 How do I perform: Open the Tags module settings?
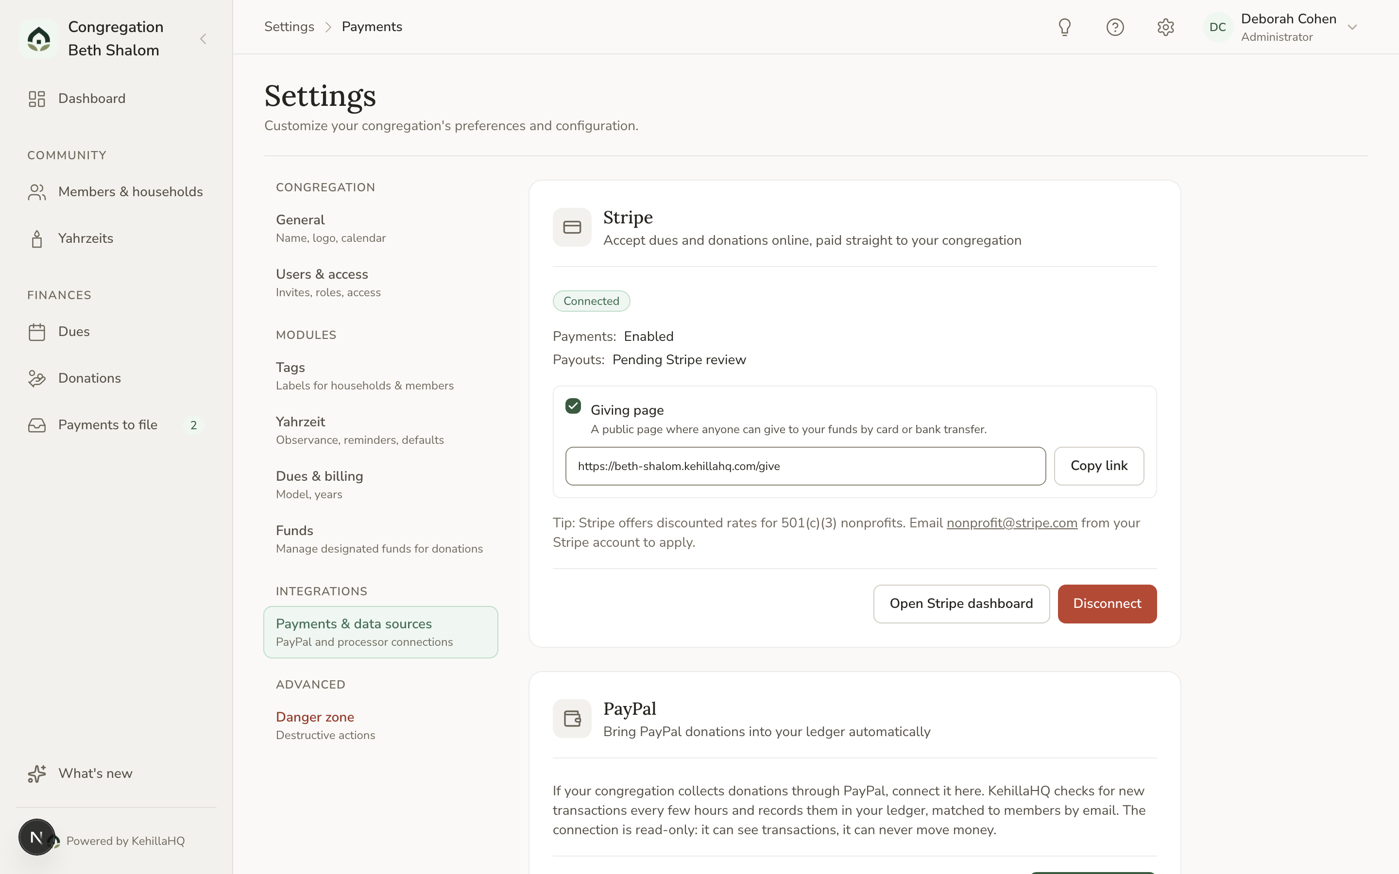[x=380, y=376]
